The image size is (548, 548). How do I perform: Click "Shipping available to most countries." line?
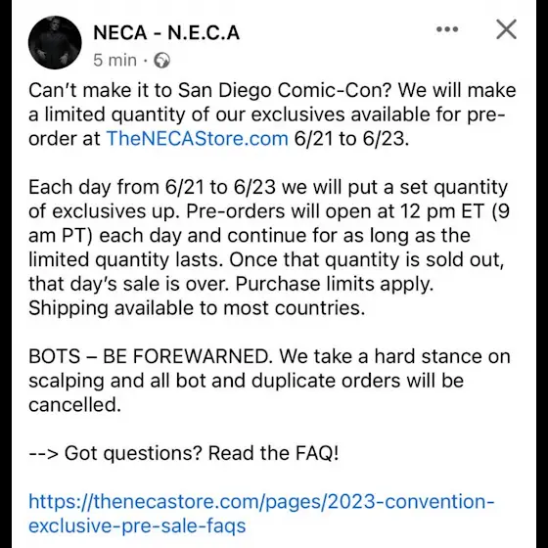pos(197,308)
